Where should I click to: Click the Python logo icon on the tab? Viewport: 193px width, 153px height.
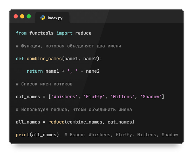43,18
